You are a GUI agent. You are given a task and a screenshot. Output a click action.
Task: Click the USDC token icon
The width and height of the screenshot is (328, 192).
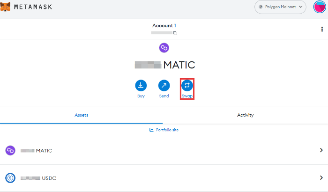tap(10, 178)
